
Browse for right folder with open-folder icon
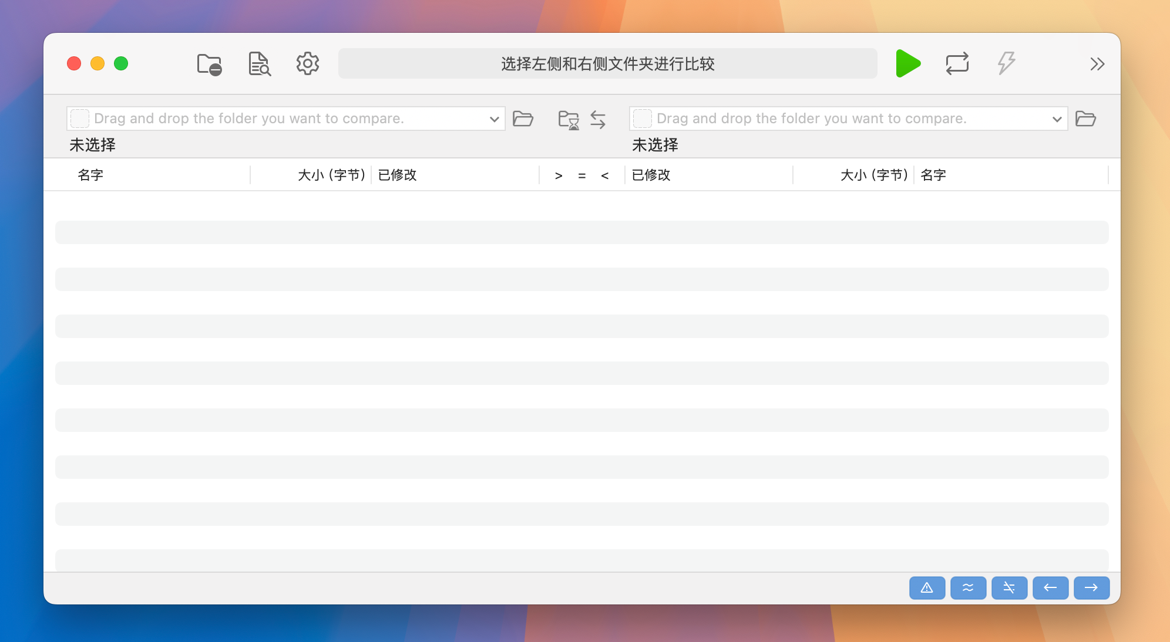click(1085, 119)
